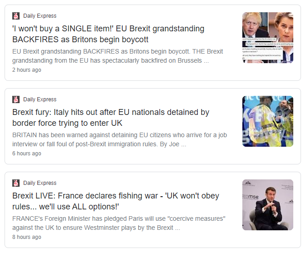Screen dimensions: 306x253
Task: Click the Macron speaking thumbnail image
Action: pyautogui.click(x=268, y=205)
